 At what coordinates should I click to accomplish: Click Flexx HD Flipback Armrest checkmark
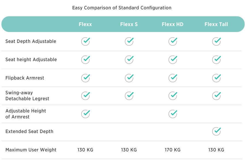(x=173, y=78)
